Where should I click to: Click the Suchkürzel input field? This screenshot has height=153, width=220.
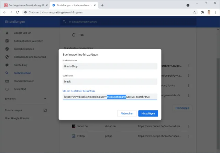110,81
